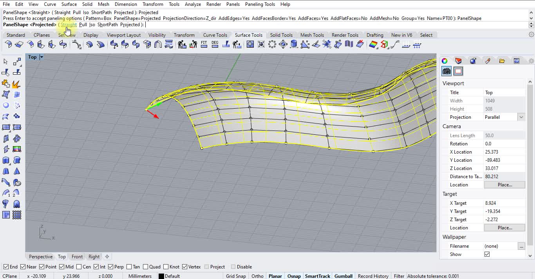Click the Target Location Place button

click(x=504, y=228)
